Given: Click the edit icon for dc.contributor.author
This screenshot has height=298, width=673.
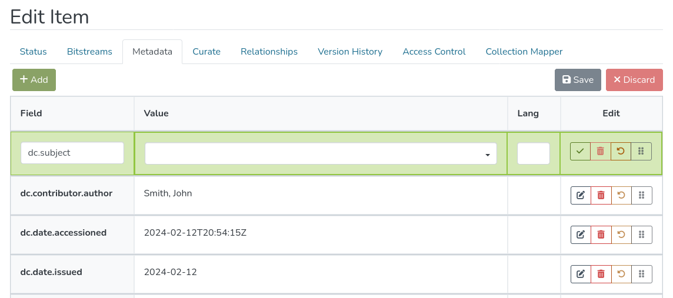Looking at the screenshot, I should click(x=581, y=195).
